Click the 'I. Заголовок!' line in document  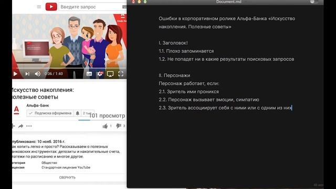coord(173,43)
